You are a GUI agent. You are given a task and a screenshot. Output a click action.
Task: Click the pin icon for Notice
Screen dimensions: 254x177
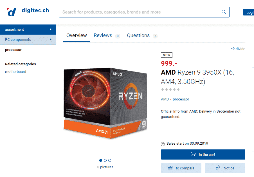click(218, 168)
